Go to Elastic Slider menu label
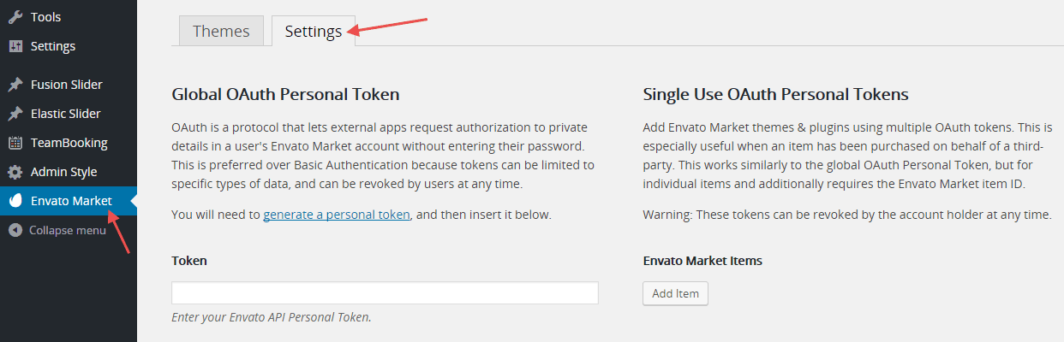 (x=65, y=114)
